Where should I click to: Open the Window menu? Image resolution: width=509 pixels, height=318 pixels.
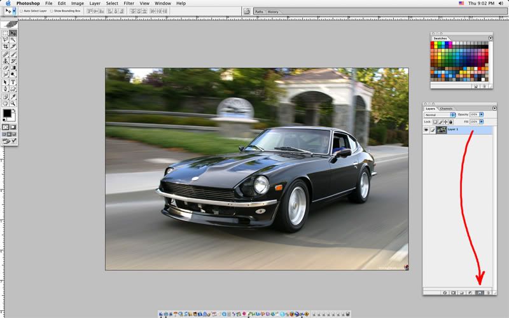pyautogui.click(x=163, y=3)
